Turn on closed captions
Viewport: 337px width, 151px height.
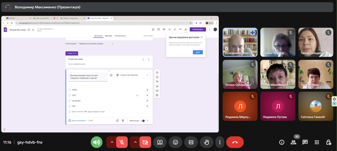[191, 142]
